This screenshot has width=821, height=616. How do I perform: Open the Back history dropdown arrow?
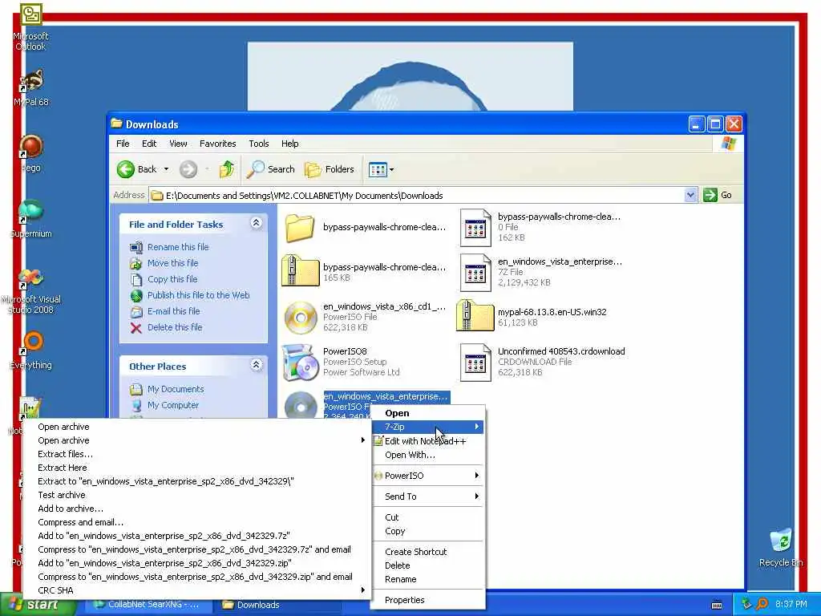point(166,169)
